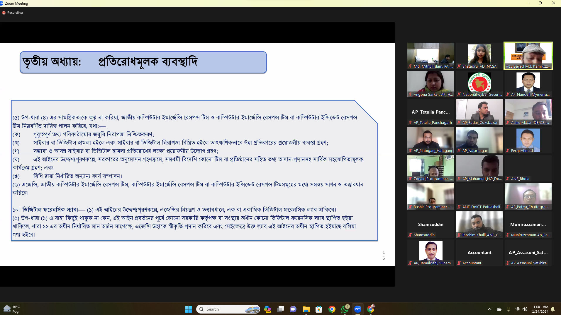
Task: Open the weather widget showing 16°C Fog
Action: click(12, 309)
